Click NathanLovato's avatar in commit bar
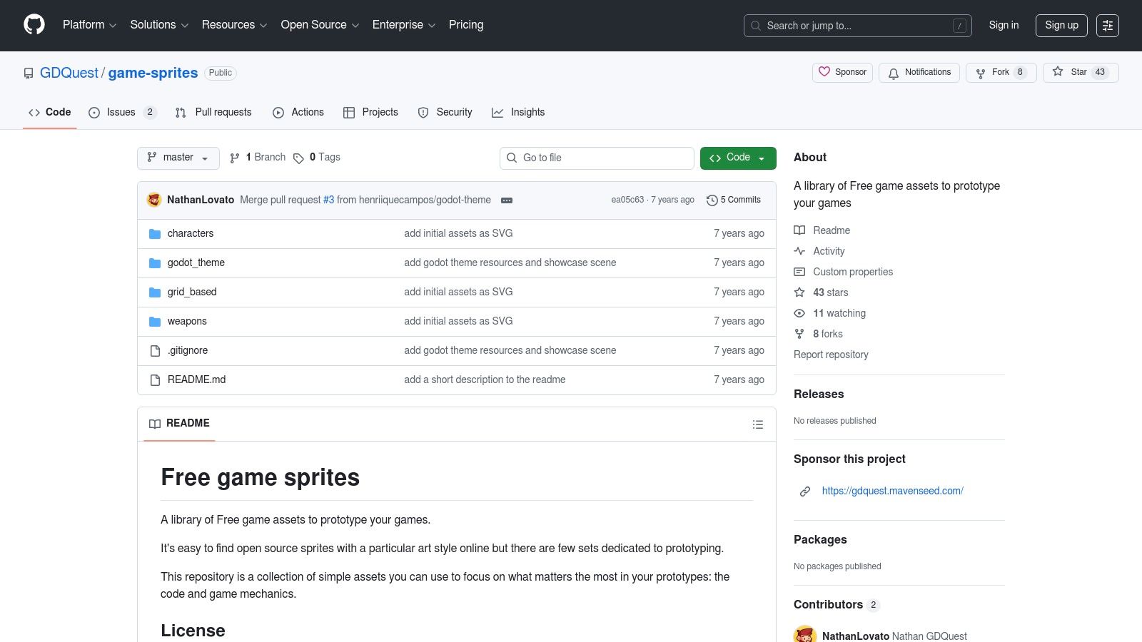The height and width of the screenshot is (642, 1142). [x=154, y=200]
